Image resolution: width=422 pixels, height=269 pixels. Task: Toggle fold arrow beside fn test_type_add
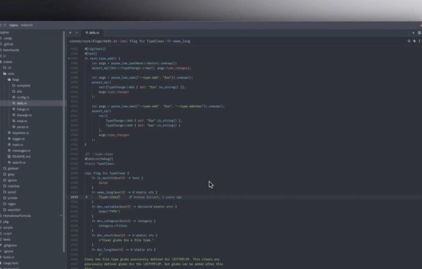[x=69, y=58]
